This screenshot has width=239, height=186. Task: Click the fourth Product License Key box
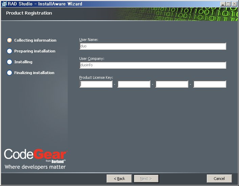coord(210,84)
